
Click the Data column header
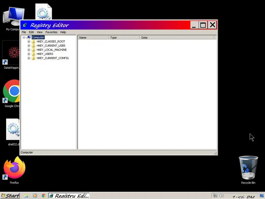(x=177, y=38)
